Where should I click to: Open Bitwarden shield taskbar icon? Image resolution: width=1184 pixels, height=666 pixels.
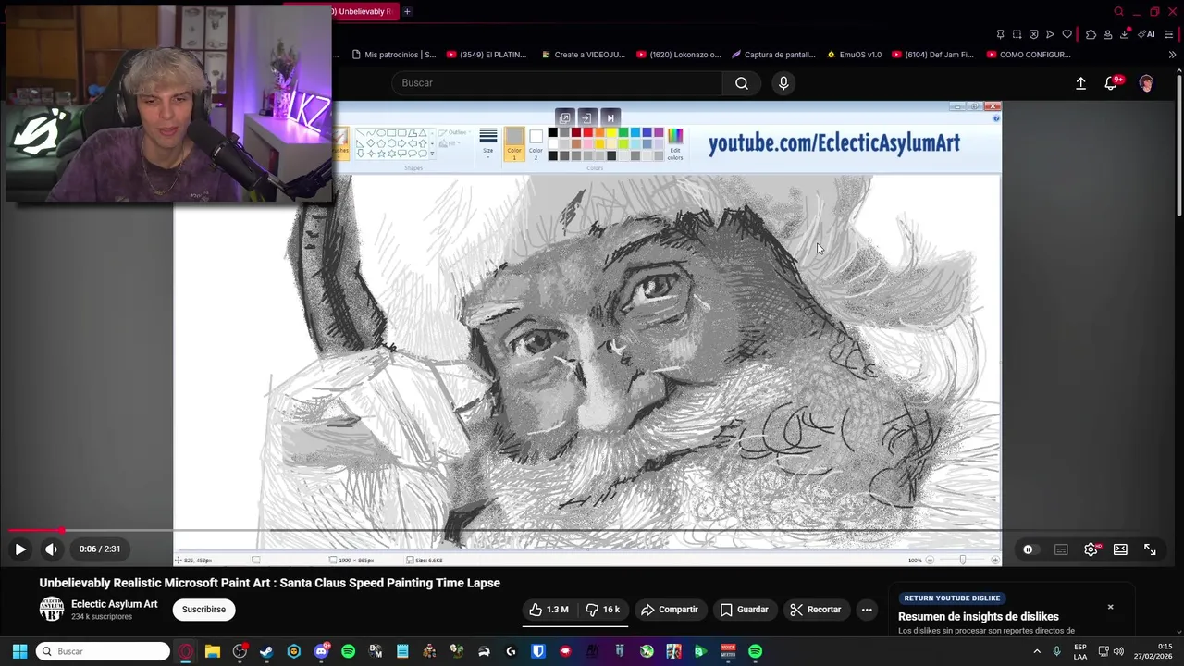537,651
